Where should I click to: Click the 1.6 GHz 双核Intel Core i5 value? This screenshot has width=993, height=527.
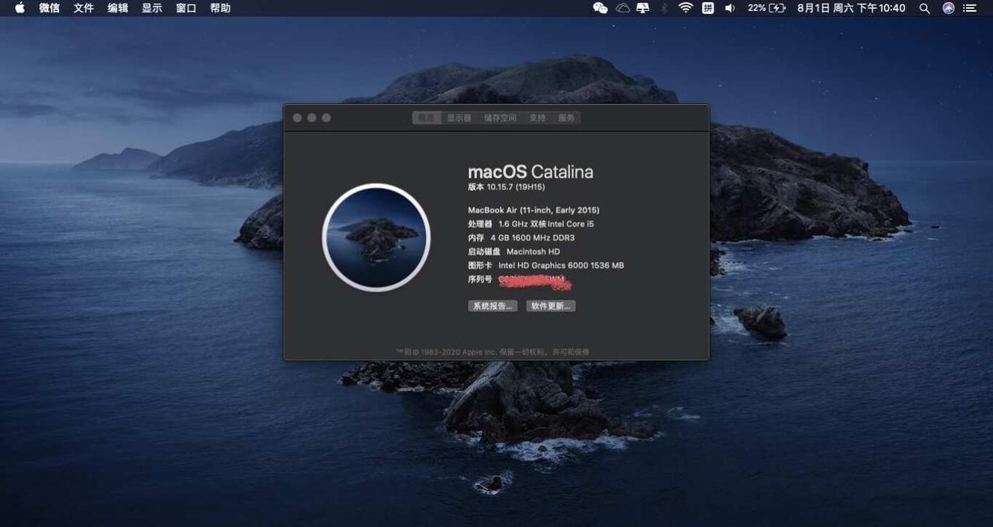[546, 224]
